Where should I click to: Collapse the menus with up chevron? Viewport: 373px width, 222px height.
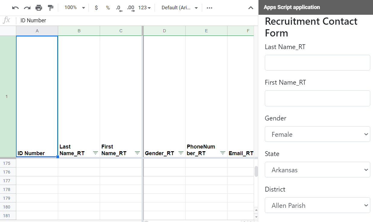pyautogui.click(x=251, y=8)
